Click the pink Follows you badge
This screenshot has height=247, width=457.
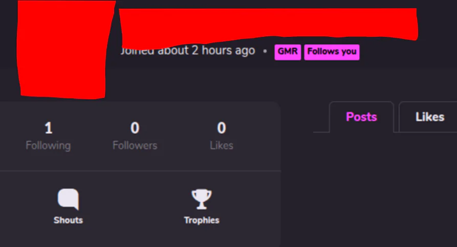point(332,52)
